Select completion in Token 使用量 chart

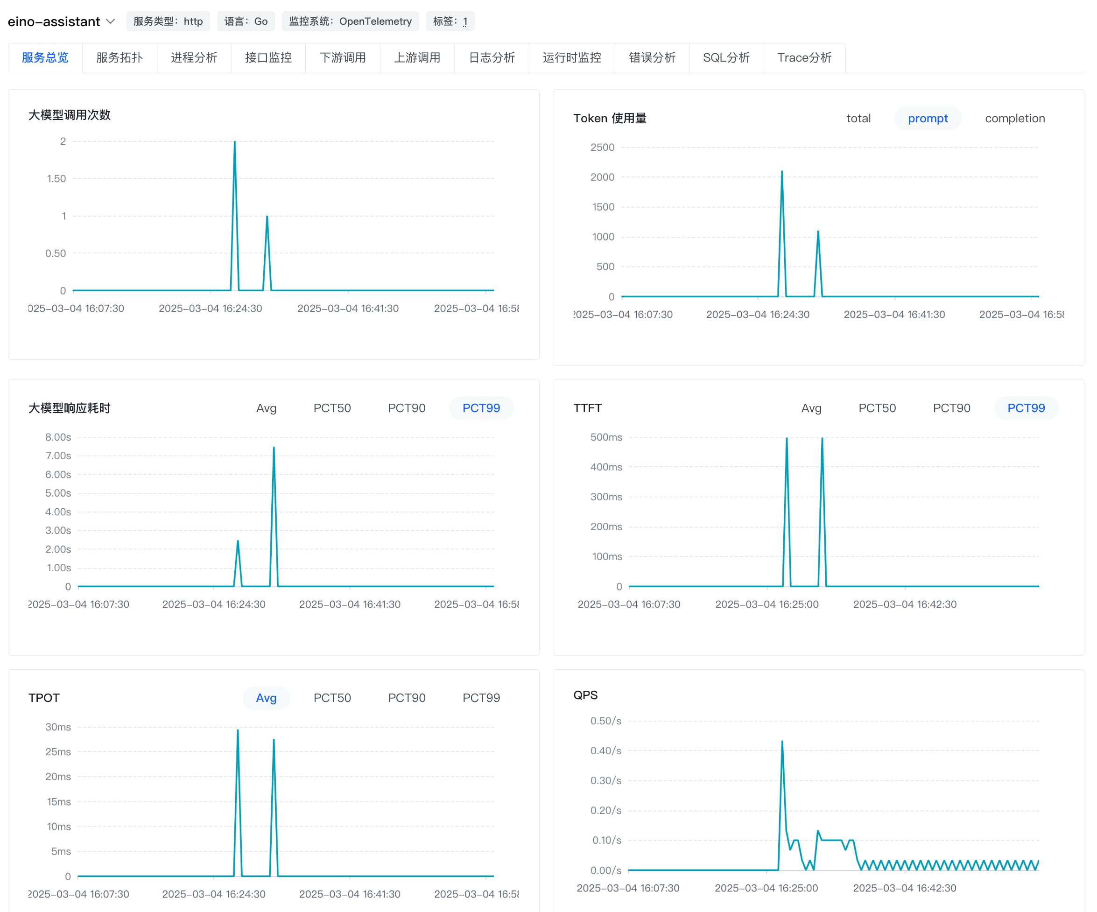(x=1014, y=118)
